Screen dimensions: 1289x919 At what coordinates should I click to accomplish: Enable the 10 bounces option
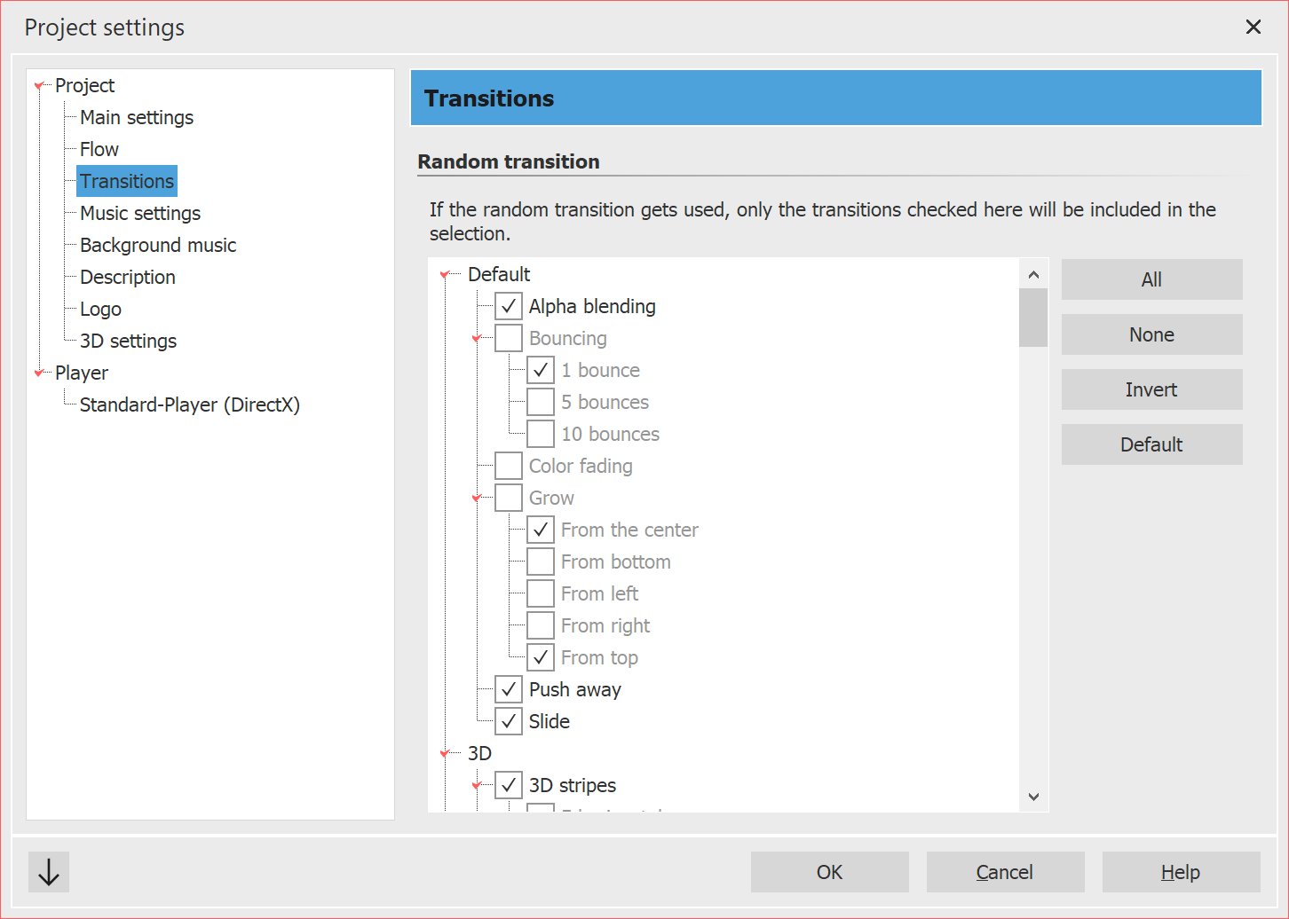coord(541,433)
